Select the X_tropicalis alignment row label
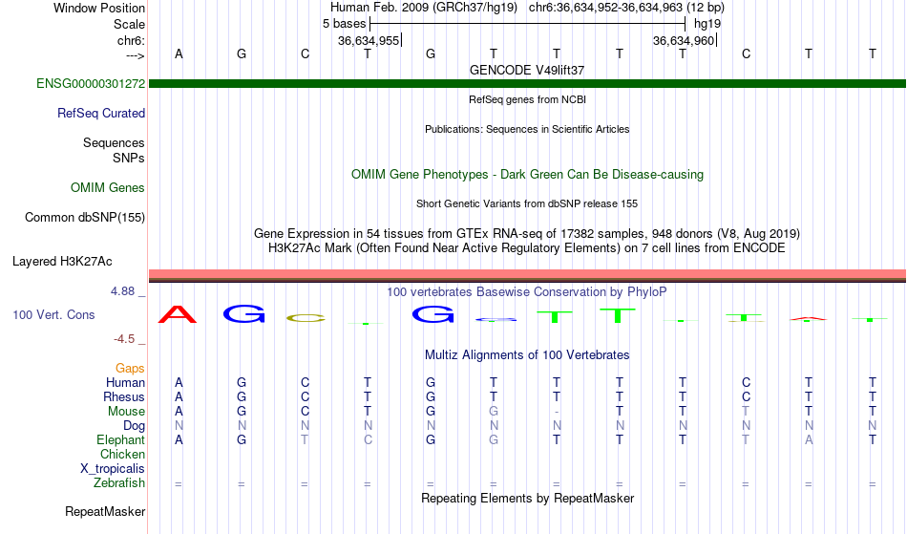 coord(113,469)
